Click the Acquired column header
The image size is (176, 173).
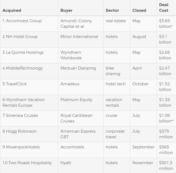point(12,10)
